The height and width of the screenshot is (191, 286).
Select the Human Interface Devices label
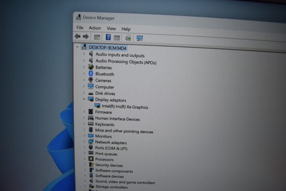point(118,119)
